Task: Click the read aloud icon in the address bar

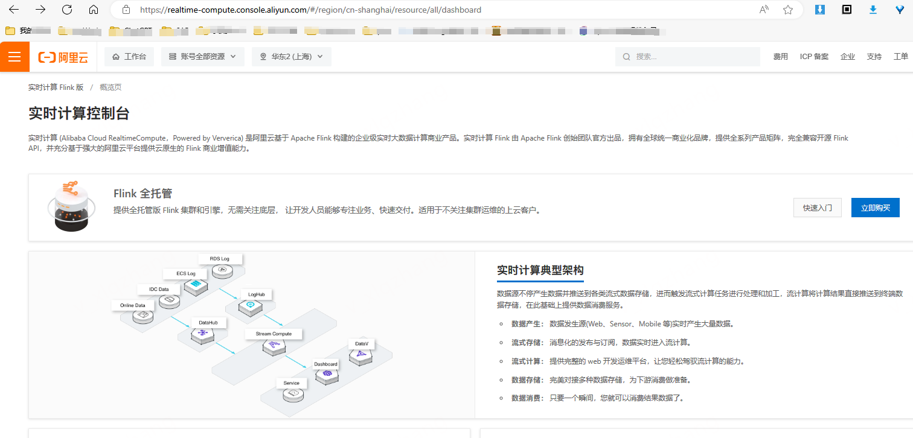Action: pos(764,10)
